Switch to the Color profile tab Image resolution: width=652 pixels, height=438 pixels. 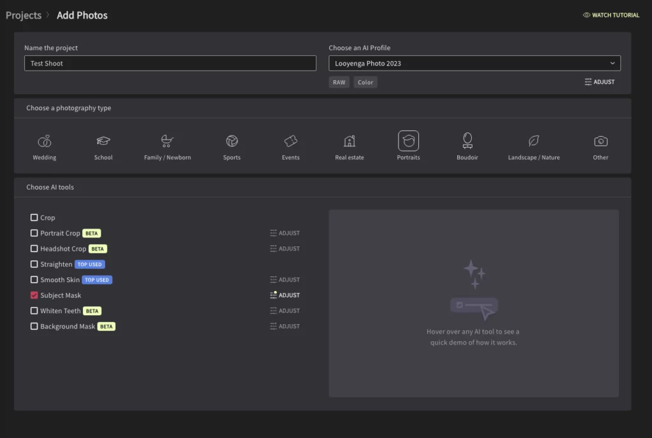coord(365,81)
